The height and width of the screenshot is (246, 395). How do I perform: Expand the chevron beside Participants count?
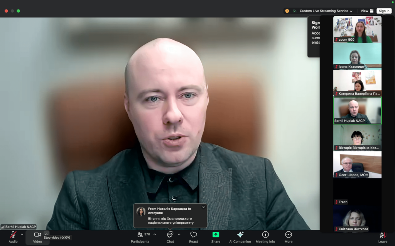[x=155, y=234]
